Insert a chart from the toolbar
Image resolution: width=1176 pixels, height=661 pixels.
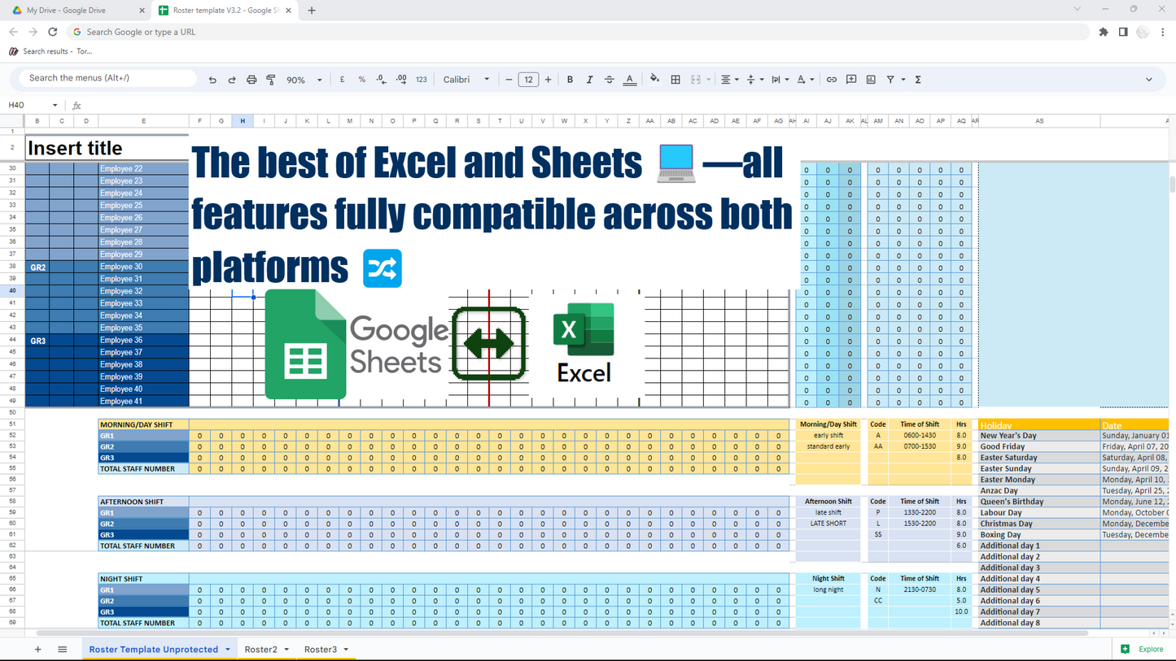tap(871, 80)
